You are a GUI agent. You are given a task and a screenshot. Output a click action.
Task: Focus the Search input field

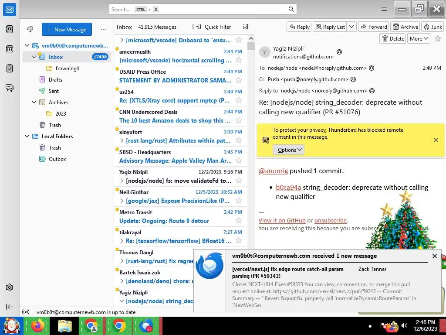click(x=203, y=9)
